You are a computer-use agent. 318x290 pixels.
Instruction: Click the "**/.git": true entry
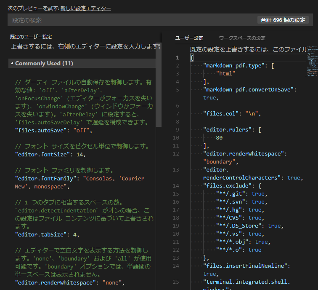tap(241, 193)
